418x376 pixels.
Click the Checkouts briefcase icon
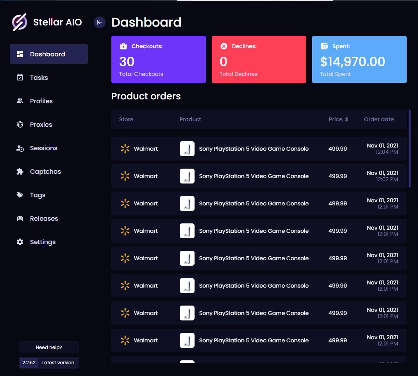[123, 46]
